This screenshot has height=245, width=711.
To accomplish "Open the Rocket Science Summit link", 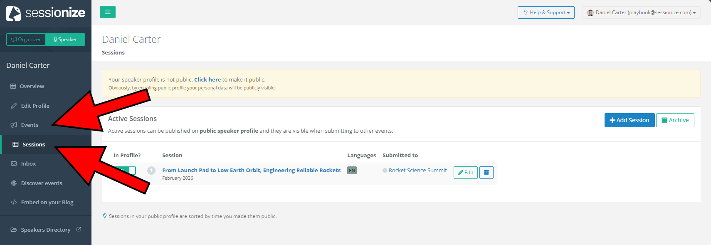I will click(x=417, y=171).
